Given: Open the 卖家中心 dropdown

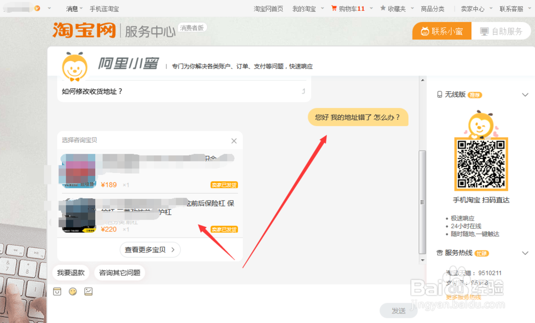Looking at the screenshot, I should pos(476,9).
